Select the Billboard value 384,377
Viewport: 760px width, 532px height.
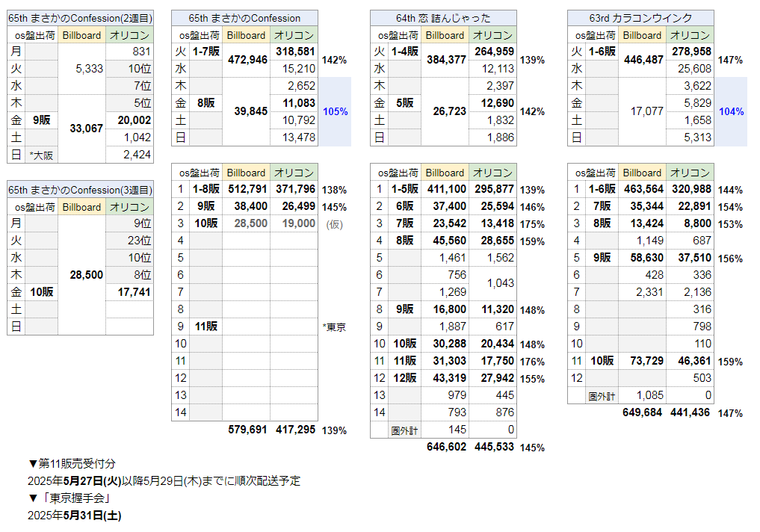(446, 60)
